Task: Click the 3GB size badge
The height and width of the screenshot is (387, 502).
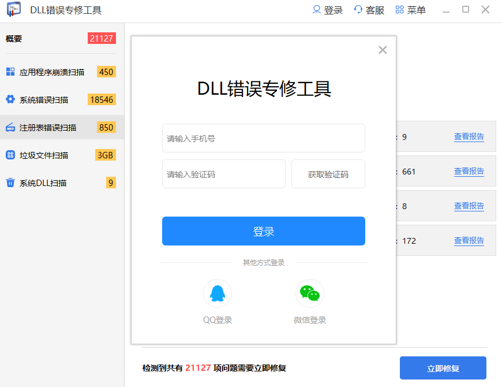Action: click(x=106, y=155)
